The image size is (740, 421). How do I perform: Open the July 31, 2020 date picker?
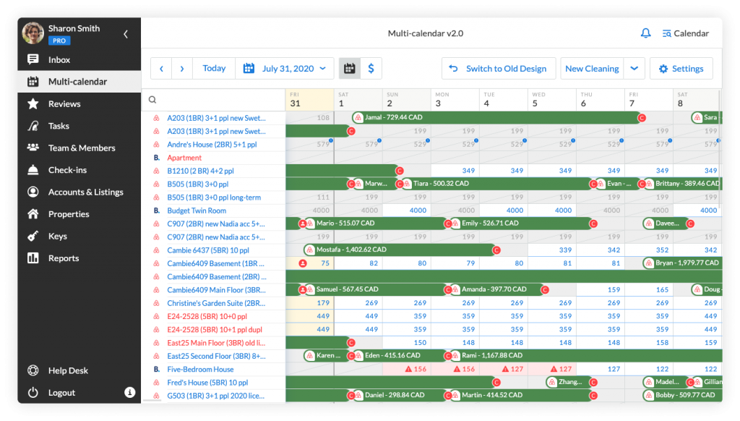point(285,68)
